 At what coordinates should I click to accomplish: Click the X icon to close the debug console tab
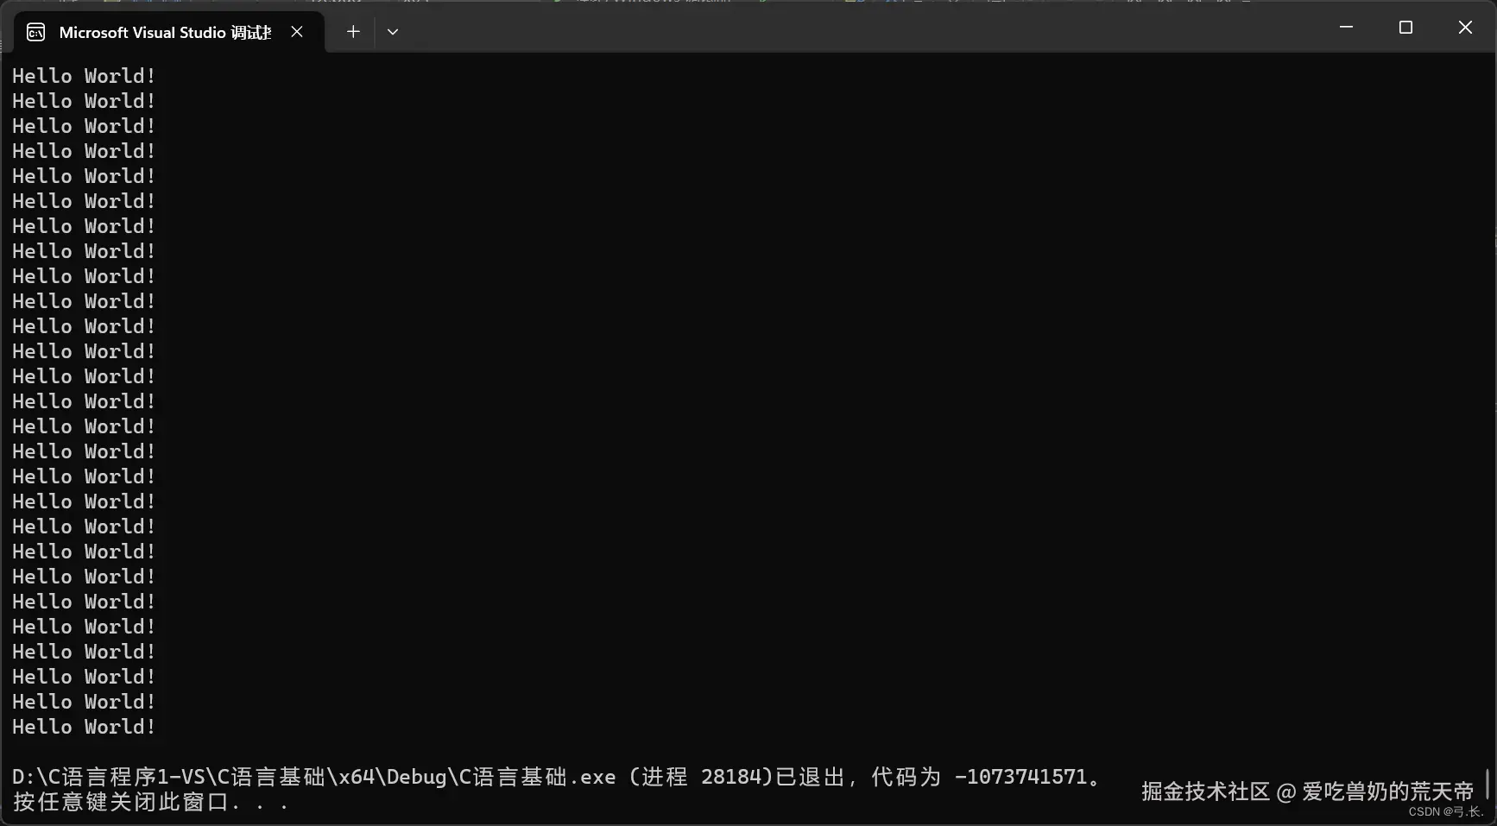(x=297, y=32)
